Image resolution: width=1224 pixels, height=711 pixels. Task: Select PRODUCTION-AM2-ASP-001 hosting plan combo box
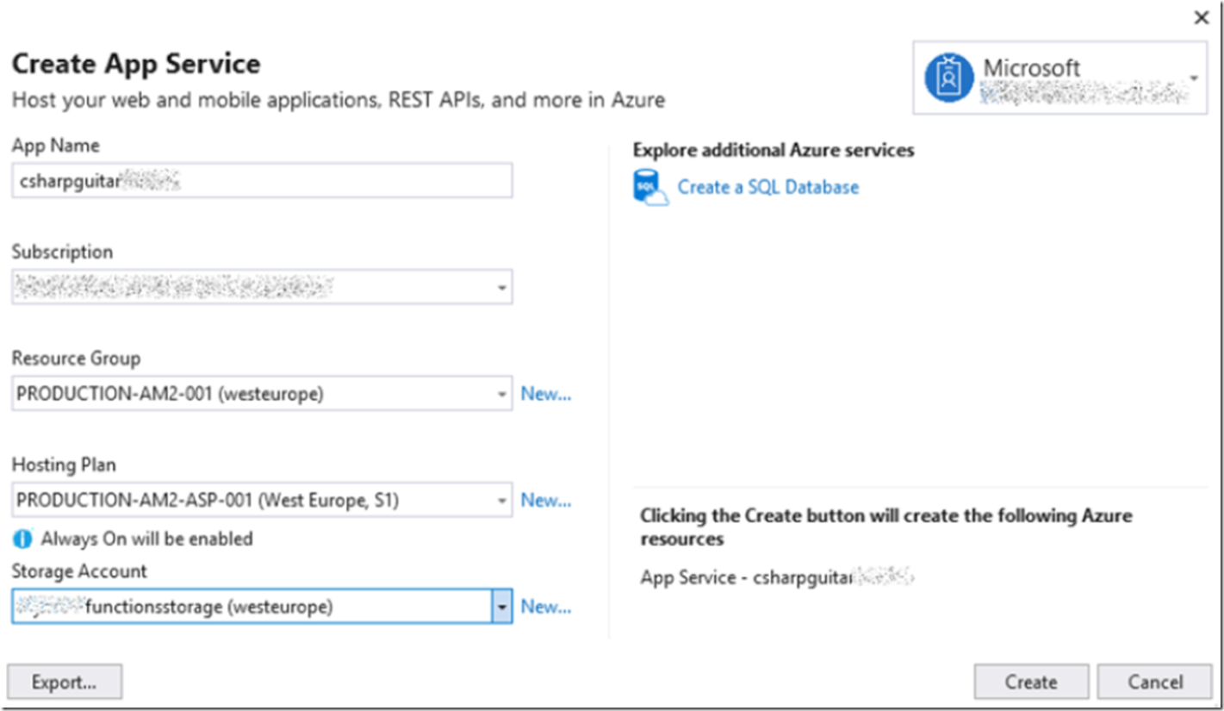262,501
